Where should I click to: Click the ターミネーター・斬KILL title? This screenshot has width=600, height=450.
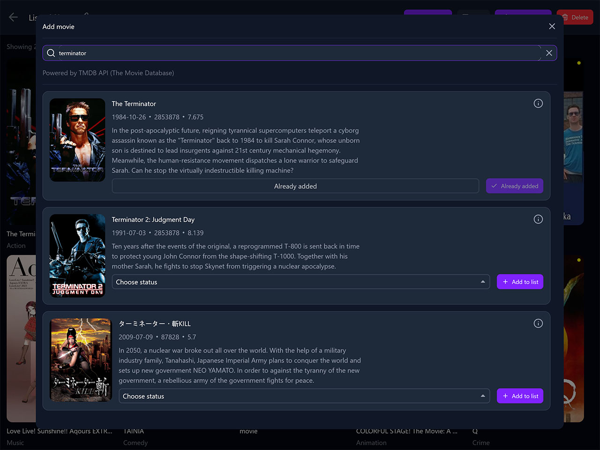155,323
